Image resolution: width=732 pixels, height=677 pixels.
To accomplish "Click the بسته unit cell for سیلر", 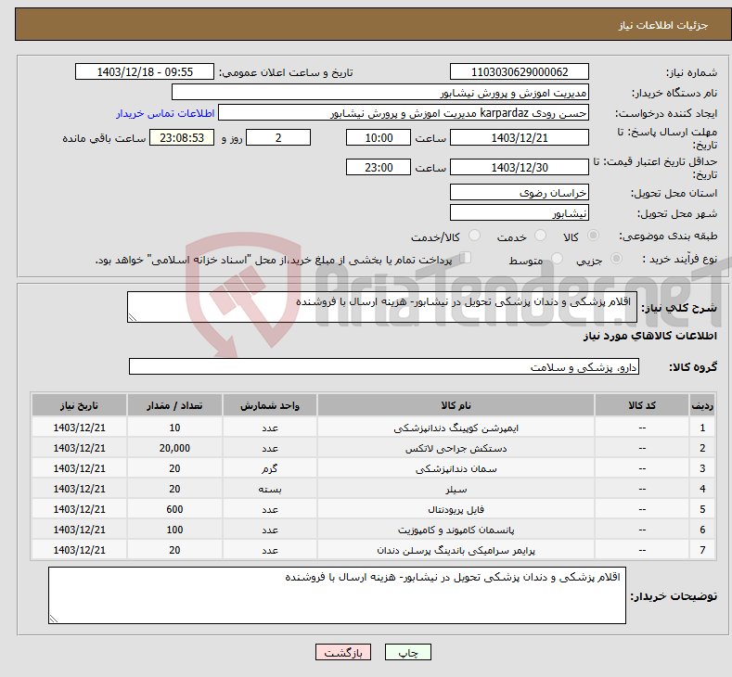I will (270, 489).
